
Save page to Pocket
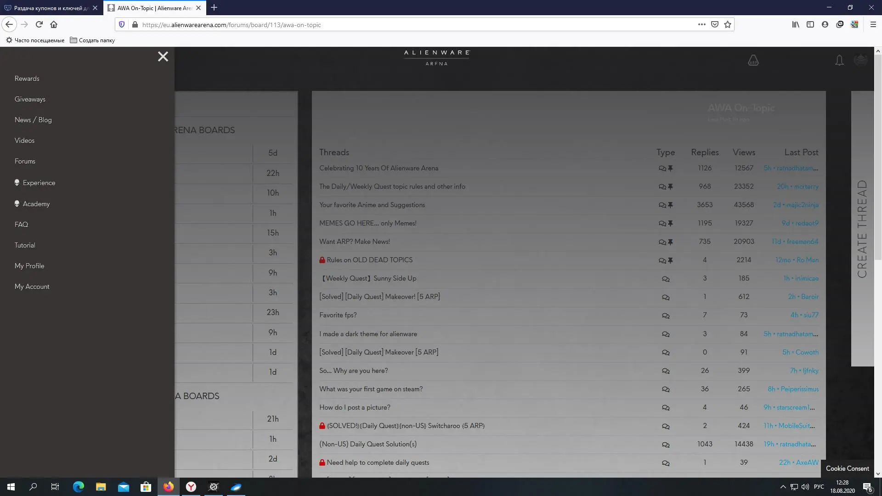715,24
